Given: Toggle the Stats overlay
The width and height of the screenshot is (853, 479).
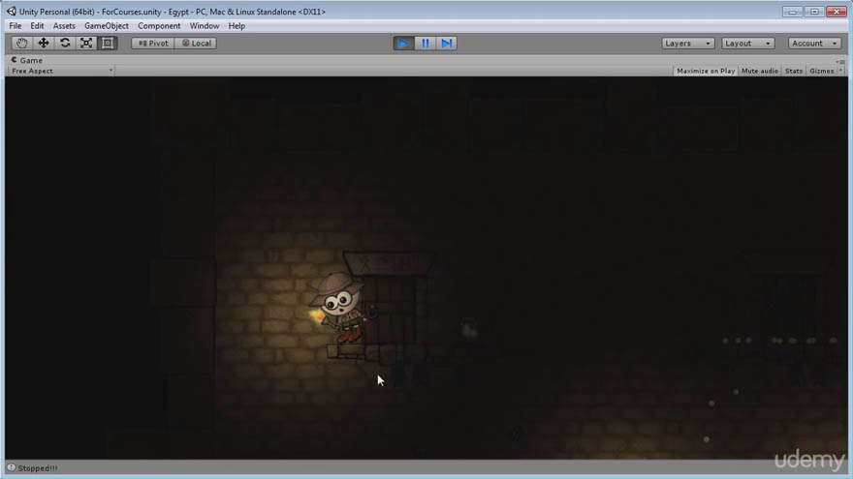Looking at the screenshot, I should (x=794, y=71).
